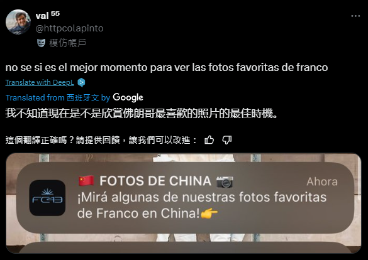This screenshot has width=368, height=260.
Task: Open the Translate with DeepL link
Action: pyautogui.click(x=40, y=82)
